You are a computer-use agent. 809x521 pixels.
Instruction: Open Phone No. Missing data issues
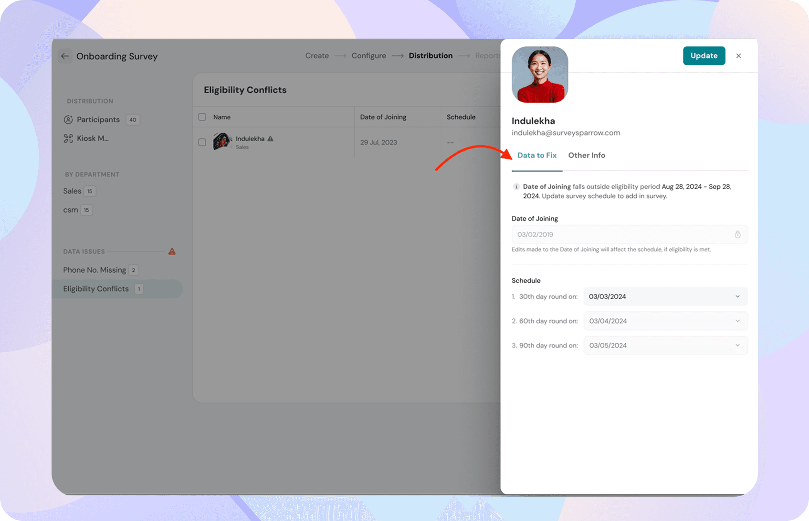[x=95, y=270]
